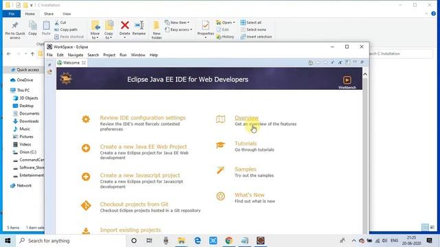The height and width of the screenshot is (247, 440).
Task: Click the gear icon beside Review IDE configuration settings
Action: pyautogui.click(x=86, y=119)
